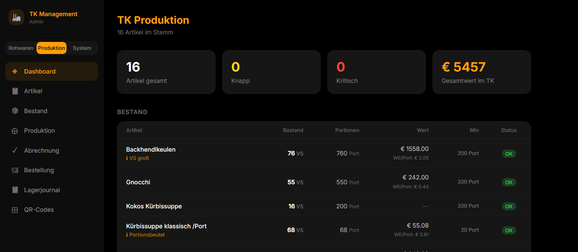This screenshot has width=578, height=252.
Task: Open the 'Portionsbeutel' info note
Action: [x=145, y=234]
